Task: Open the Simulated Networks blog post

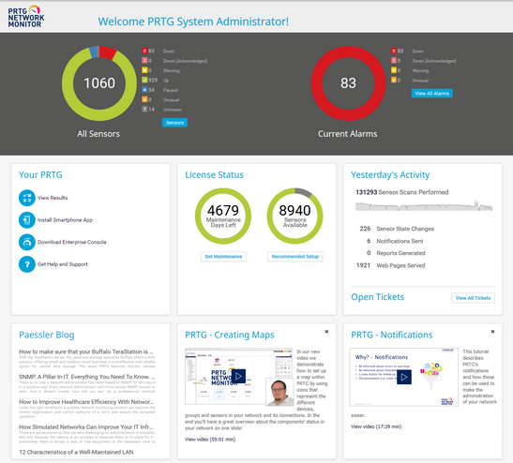Action: point(86,427)
